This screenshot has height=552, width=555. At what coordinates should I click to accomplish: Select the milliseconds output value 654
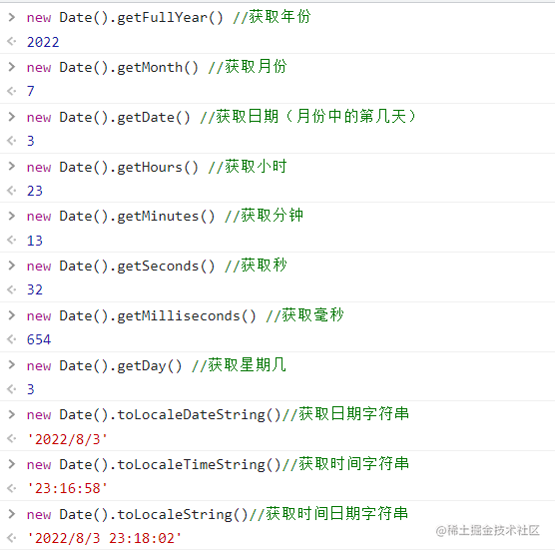(39, 339)
